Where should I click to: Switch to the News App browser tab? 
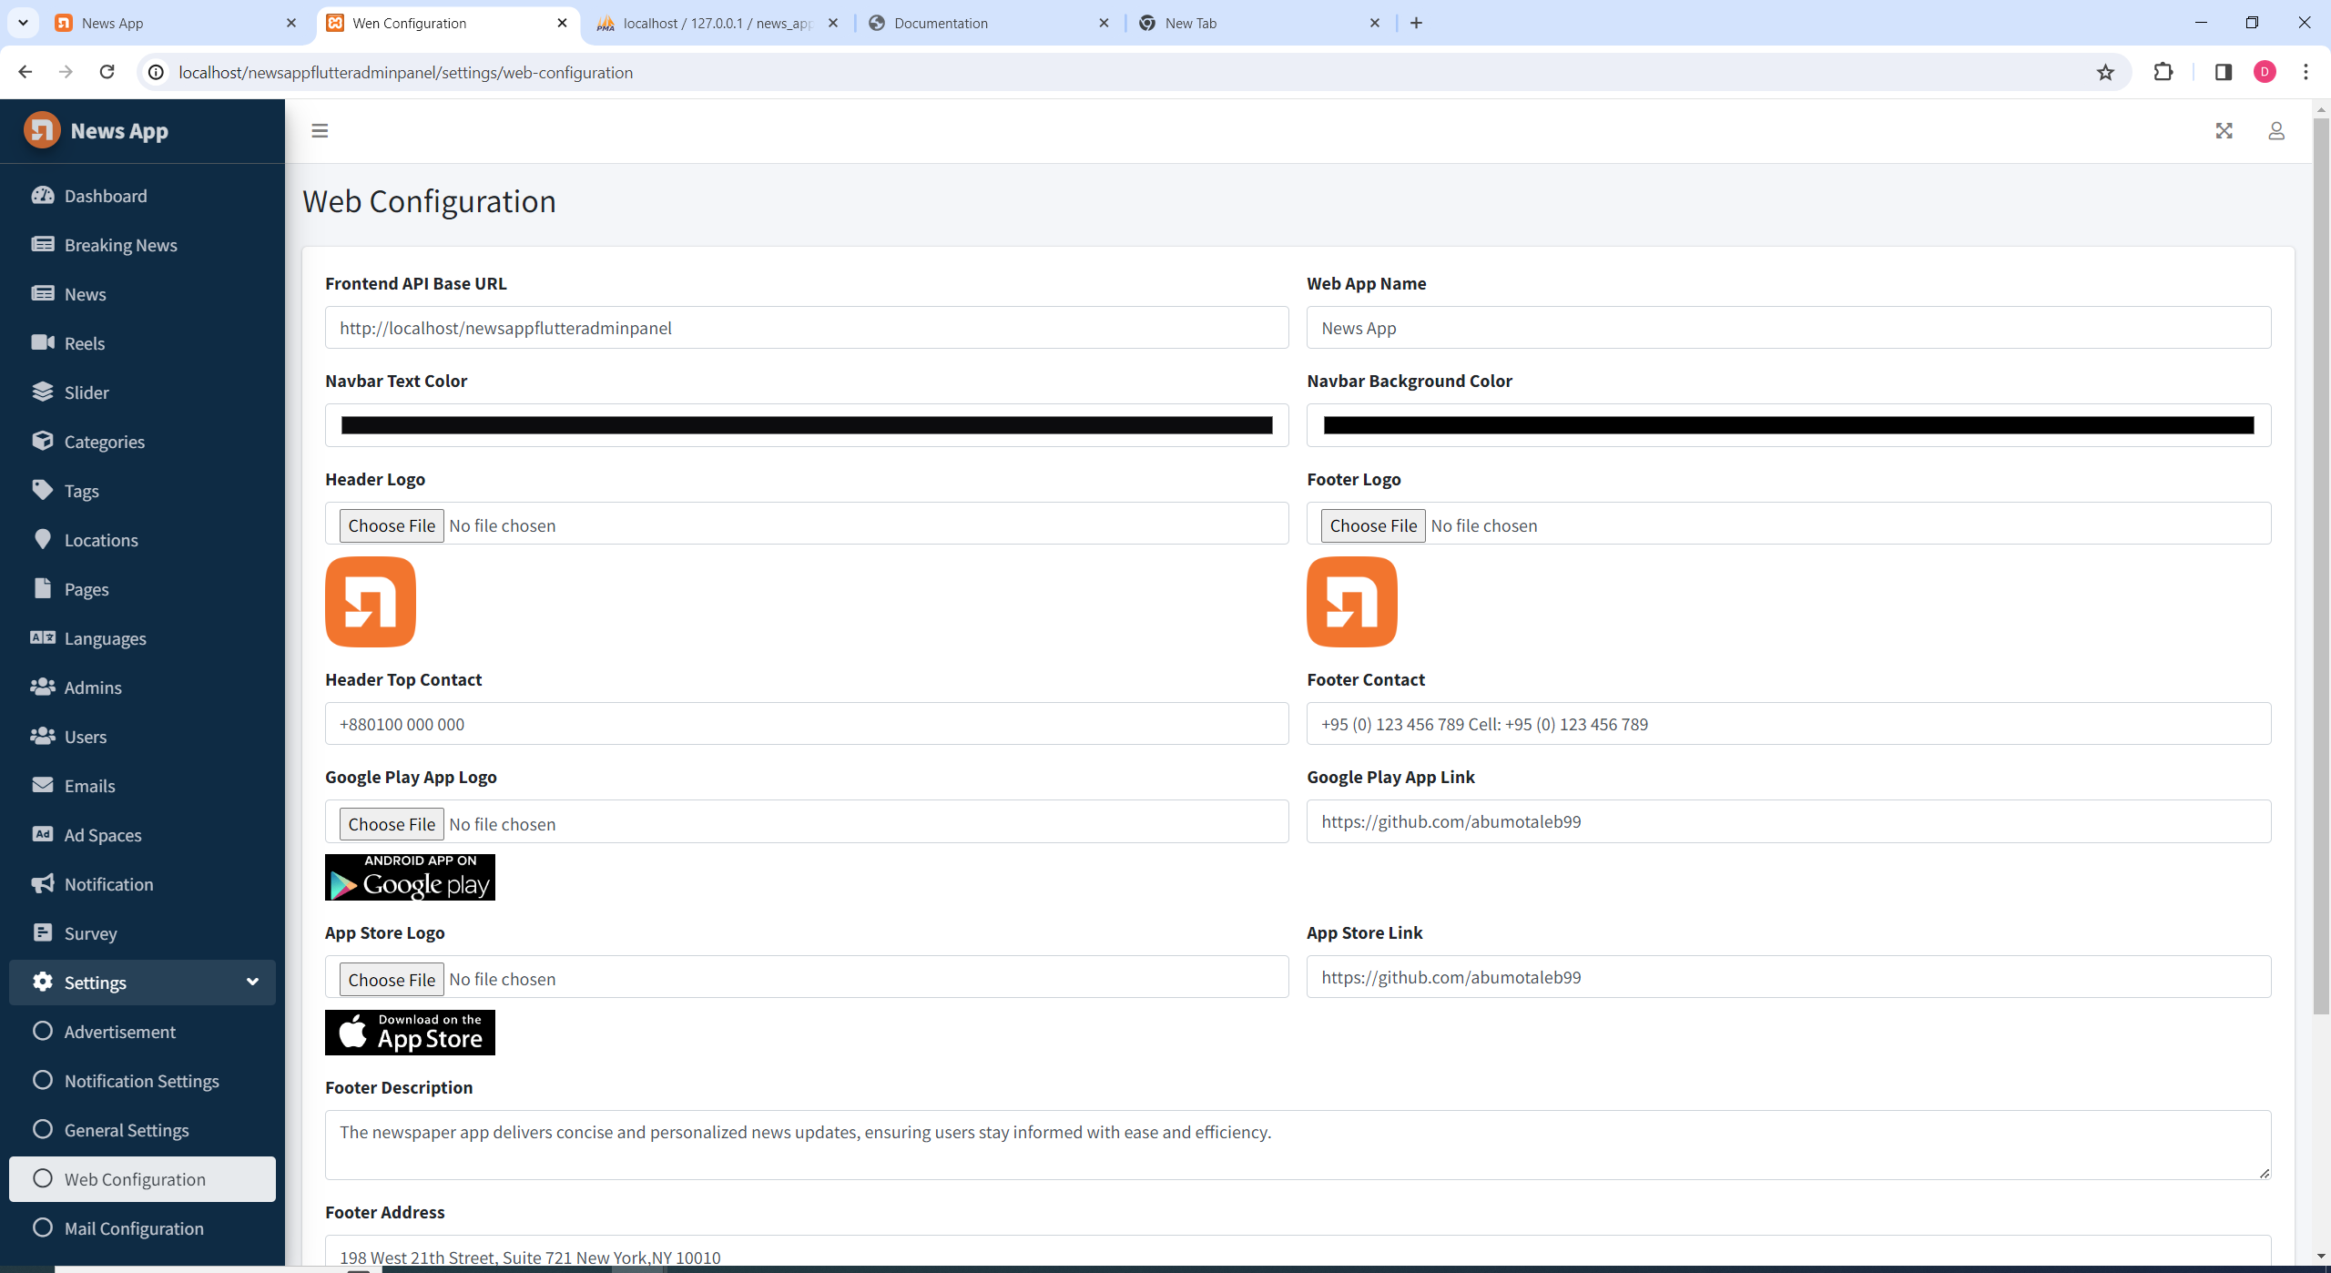[x=175, y=23]
